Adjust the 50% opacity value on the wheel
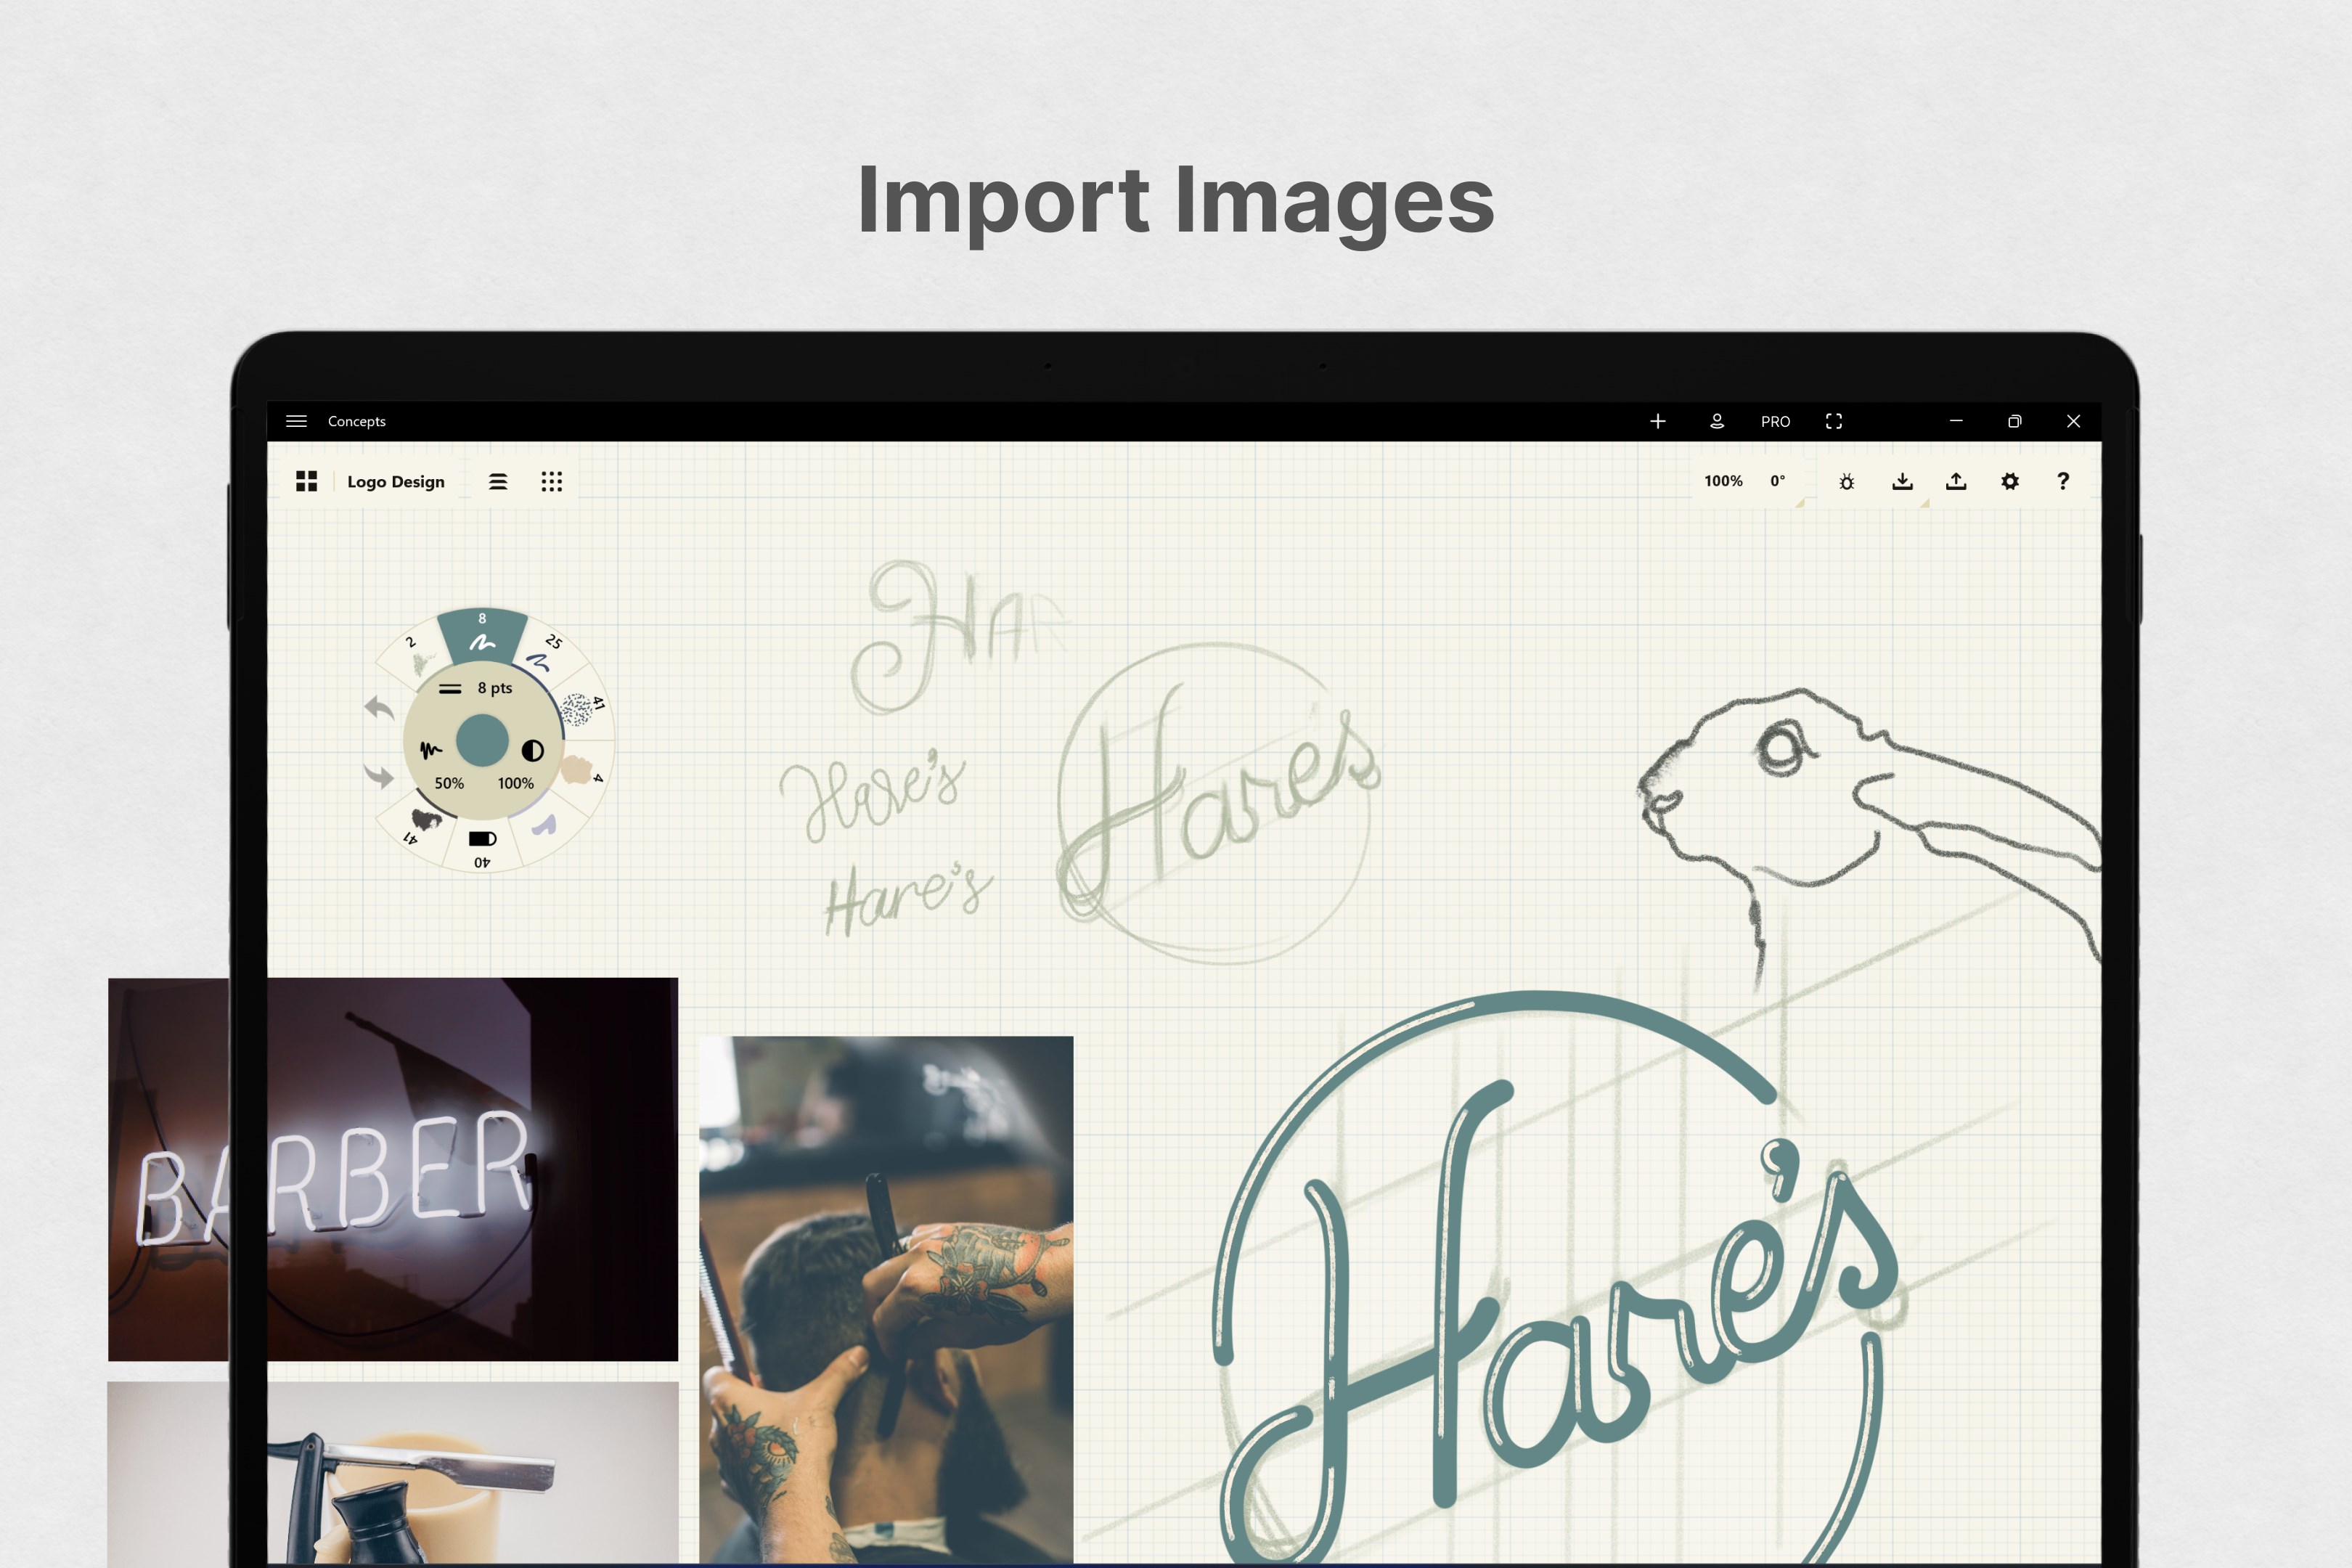This screenshot has height=1568, width=2352. pyautogui.click(x=450, y=783)
